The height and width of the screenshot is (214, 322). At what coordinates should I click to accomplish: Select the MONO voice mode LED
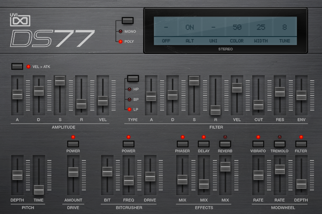[121, 31]
